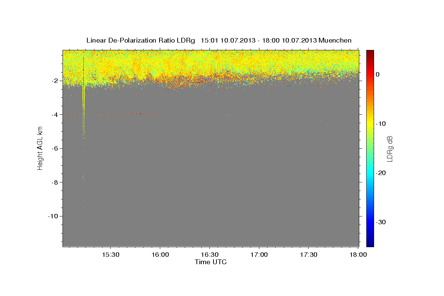
Task: Click the 18:00 time tick label
Action: click(x=358, y=255)
